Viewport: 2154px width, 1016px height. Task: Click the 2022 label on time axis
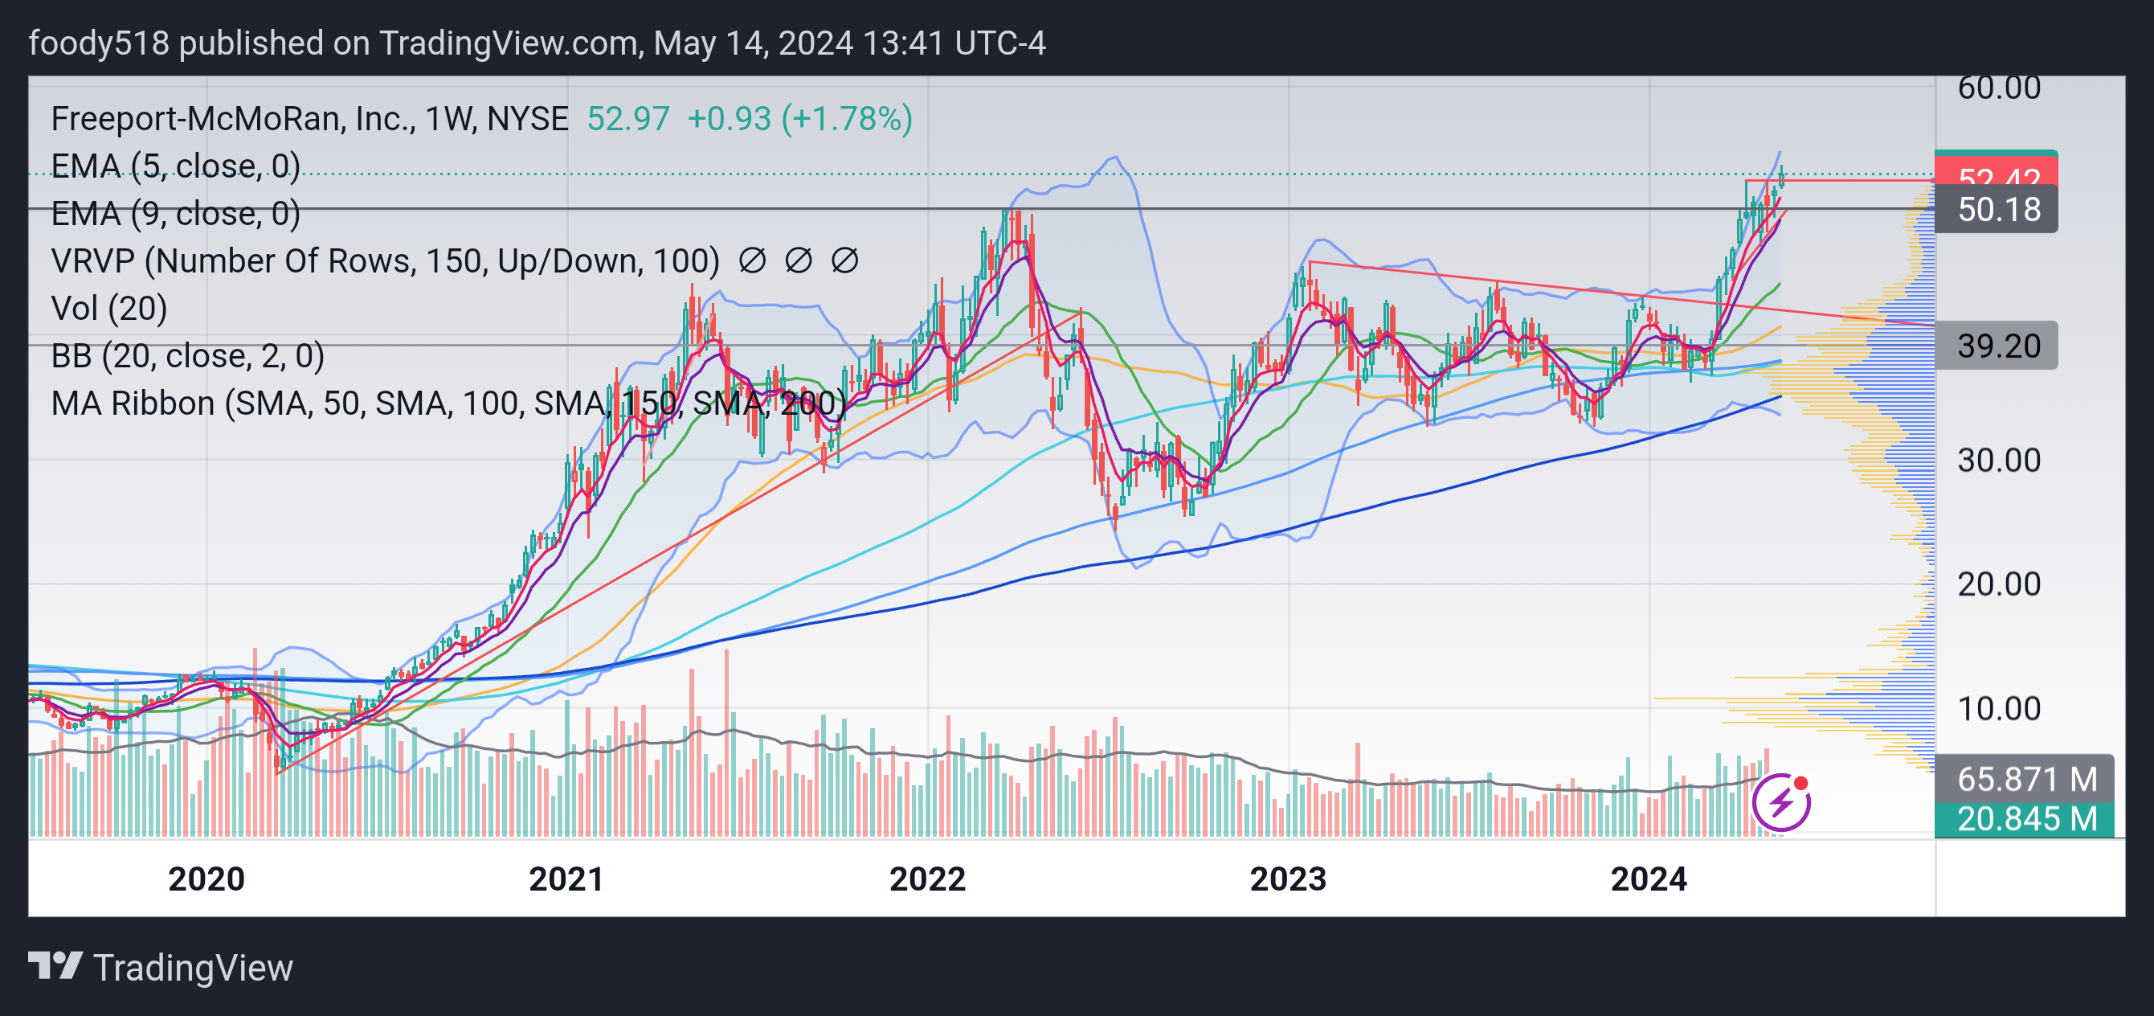click(x=927, y=879)
